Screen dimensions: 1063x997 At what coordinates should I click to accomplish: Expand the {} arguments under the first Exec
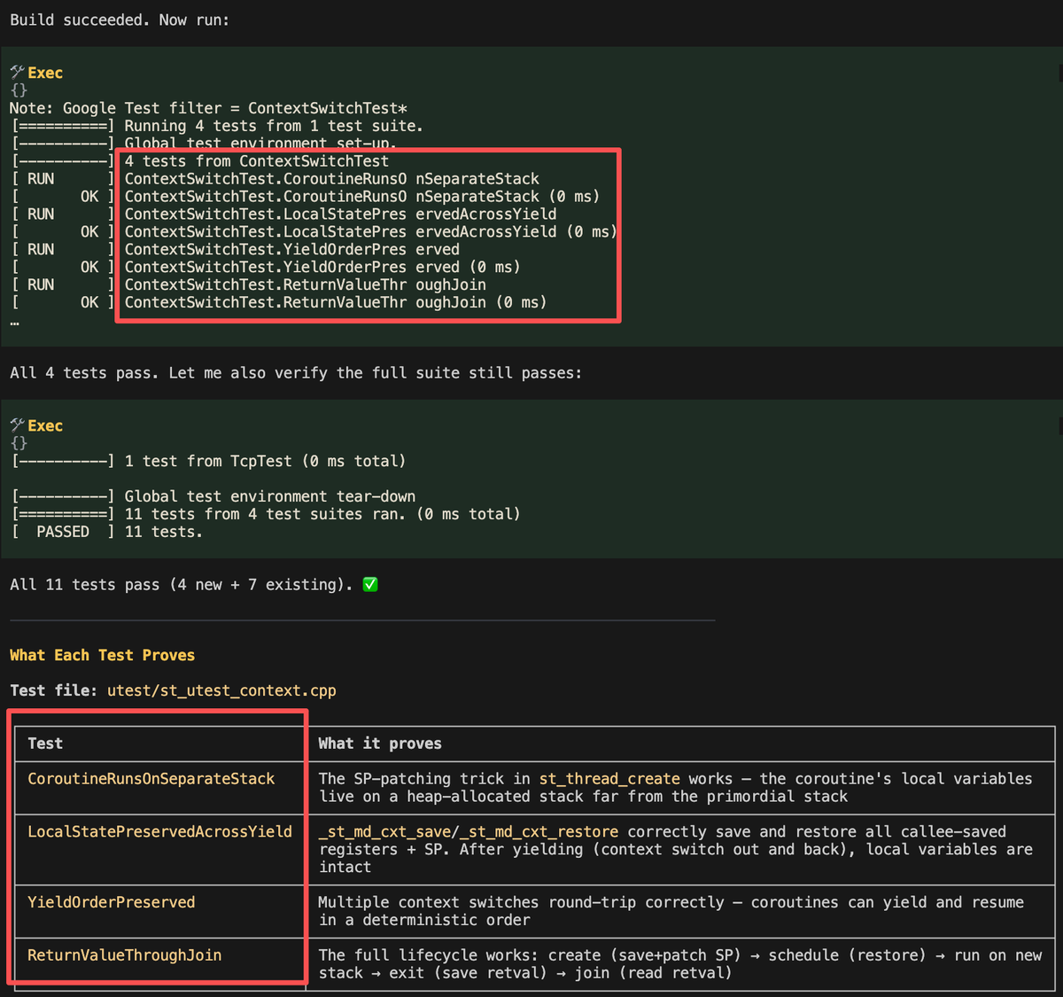click(x=19, y=90)
